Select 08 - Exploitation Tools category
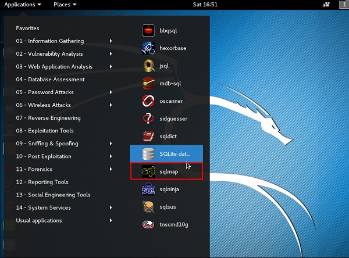Screen dimensions: 349x258 [45, 131]
